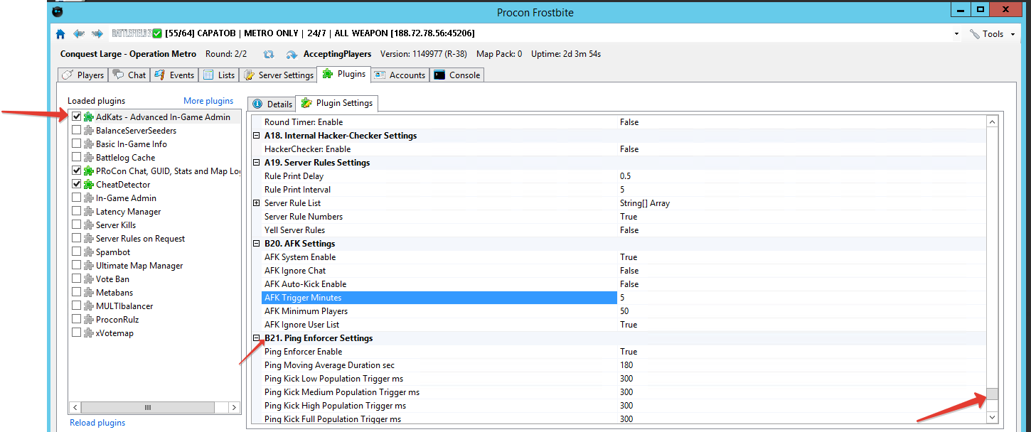Collapse the B21. Ping Enforcer Settings section
This screenshot has width=1031, height=432.
pos(257,338)
